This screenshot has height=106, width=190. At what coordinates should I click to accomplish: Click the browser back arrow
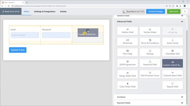(x=2, y=6)
